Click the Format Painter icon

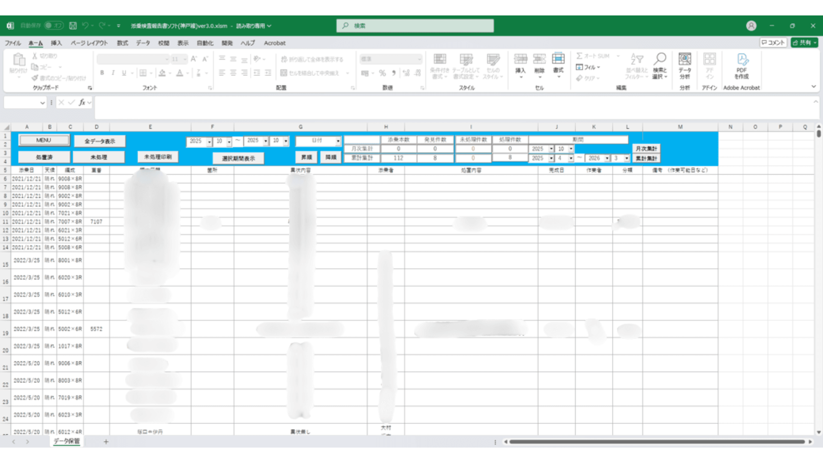[x=35, y=78]
